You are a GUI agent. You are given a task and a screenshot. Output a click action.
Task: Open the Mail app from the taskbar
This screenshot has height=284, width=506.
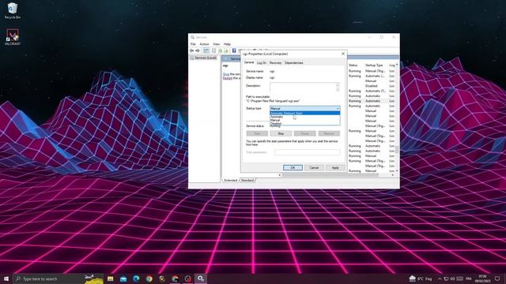pyautogui.click(x=123, y=278)
